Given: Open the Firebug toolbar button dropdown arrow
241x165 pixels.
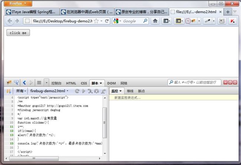Looking at the screenshot, I should coord(199,21).
